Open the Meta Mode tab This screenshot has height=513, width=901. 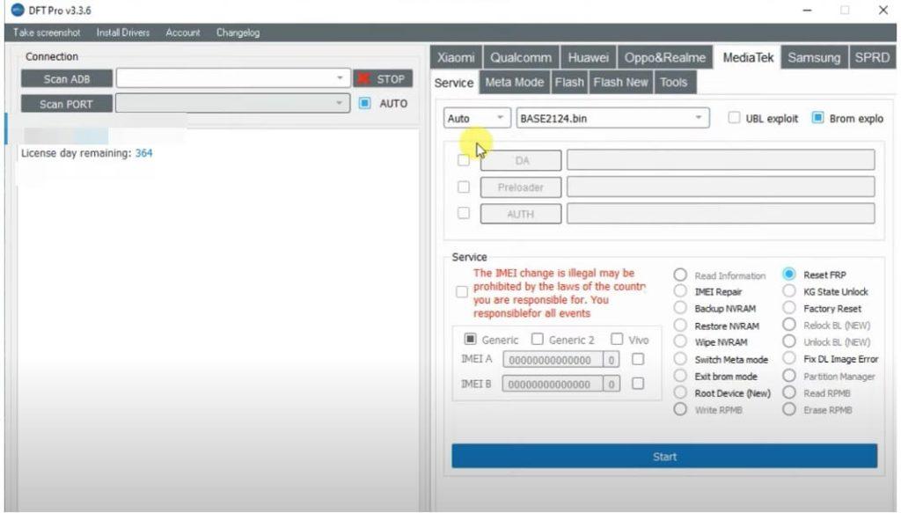tap(514, 82)
